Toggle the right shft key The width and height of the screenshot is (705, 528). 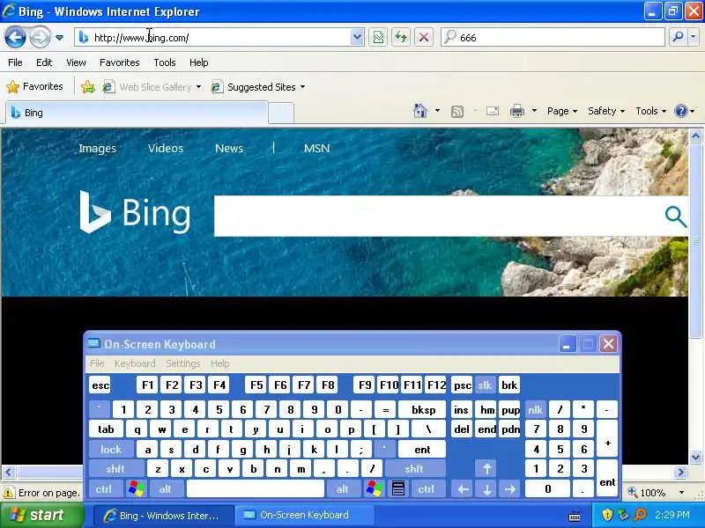pyautogui.click(x=414, y=469)
